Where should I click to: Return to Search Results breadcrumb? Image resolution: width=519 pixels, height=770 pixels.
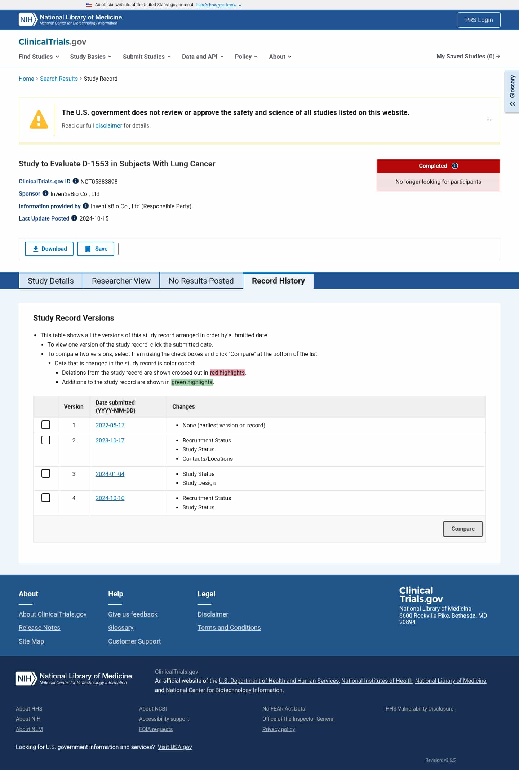59,79
